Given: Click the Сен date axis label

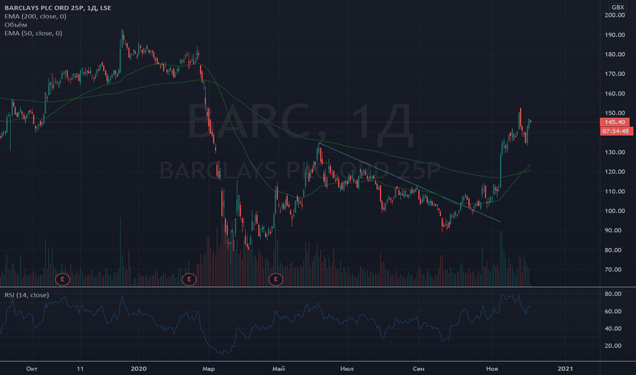Looking at the screenshot, I should click(418, 368).
